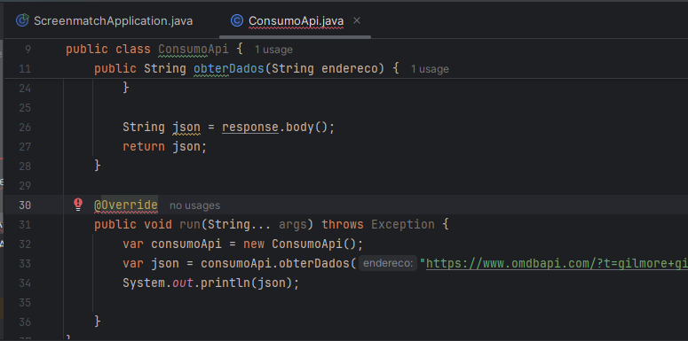Place cursor on the @Override annotation
This screenshot has height=341, width=688.
click(x=126, y=205)
